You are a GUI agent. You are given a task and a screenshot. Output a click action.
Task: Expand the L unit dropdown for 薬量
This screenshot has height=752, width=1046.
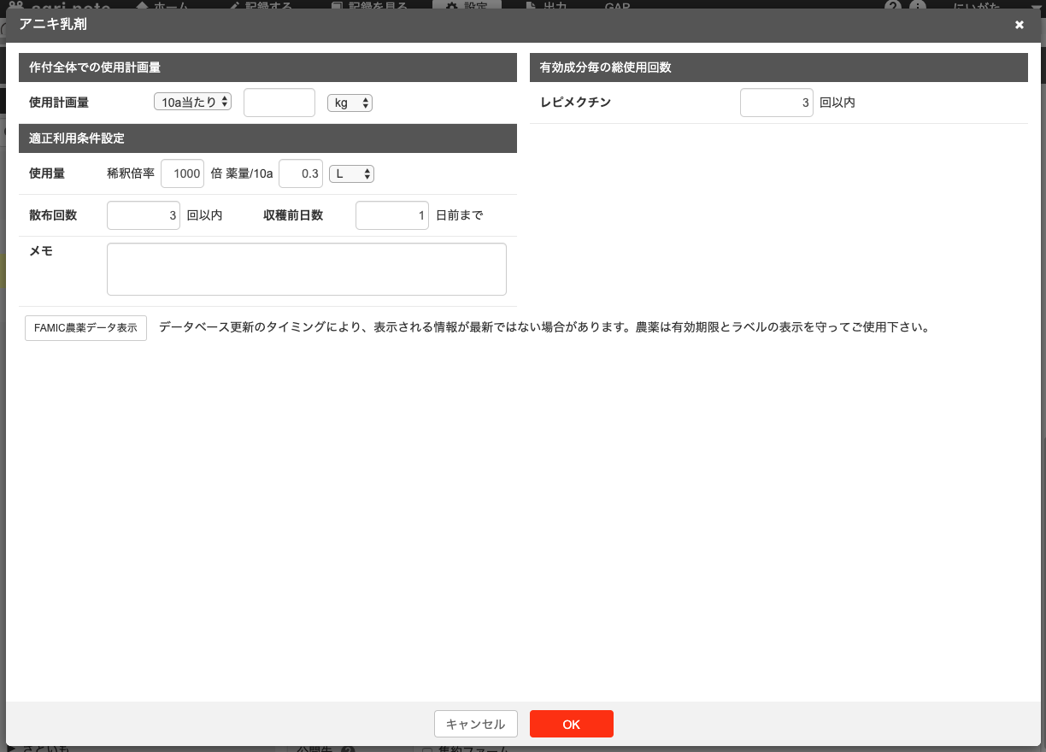(351, 173)
